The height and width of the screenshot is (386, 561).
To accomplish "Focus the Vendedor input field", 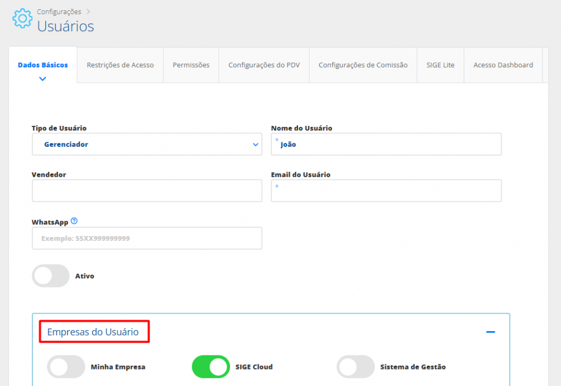I will [147, 191].
